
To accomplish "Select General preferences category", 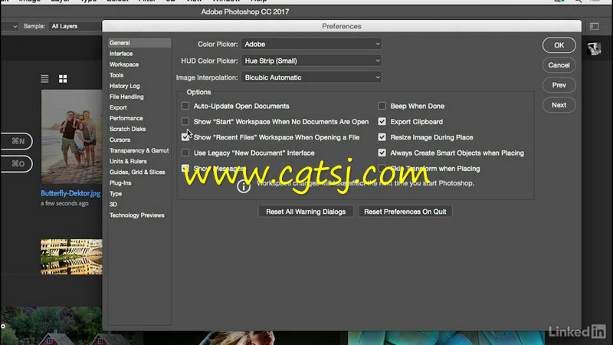I will (x=139, y=43).
